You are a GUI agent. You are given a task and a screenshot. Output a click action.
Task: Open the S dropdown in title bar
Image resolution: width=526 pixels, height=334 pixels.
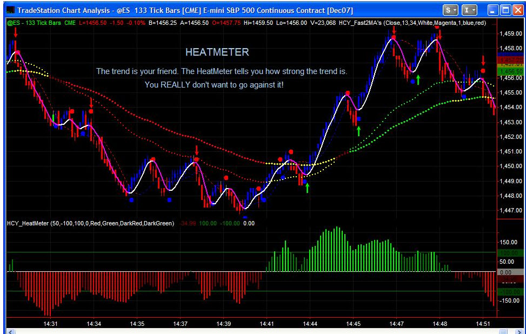click(x=450, y=10)
